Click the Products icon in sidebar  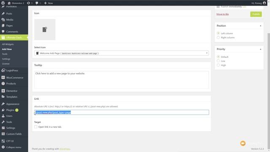(x=3, y=84)
